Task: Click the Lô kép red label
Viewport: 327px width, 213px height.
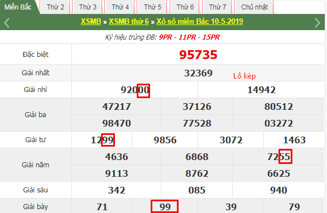Action: click(244, 76)
